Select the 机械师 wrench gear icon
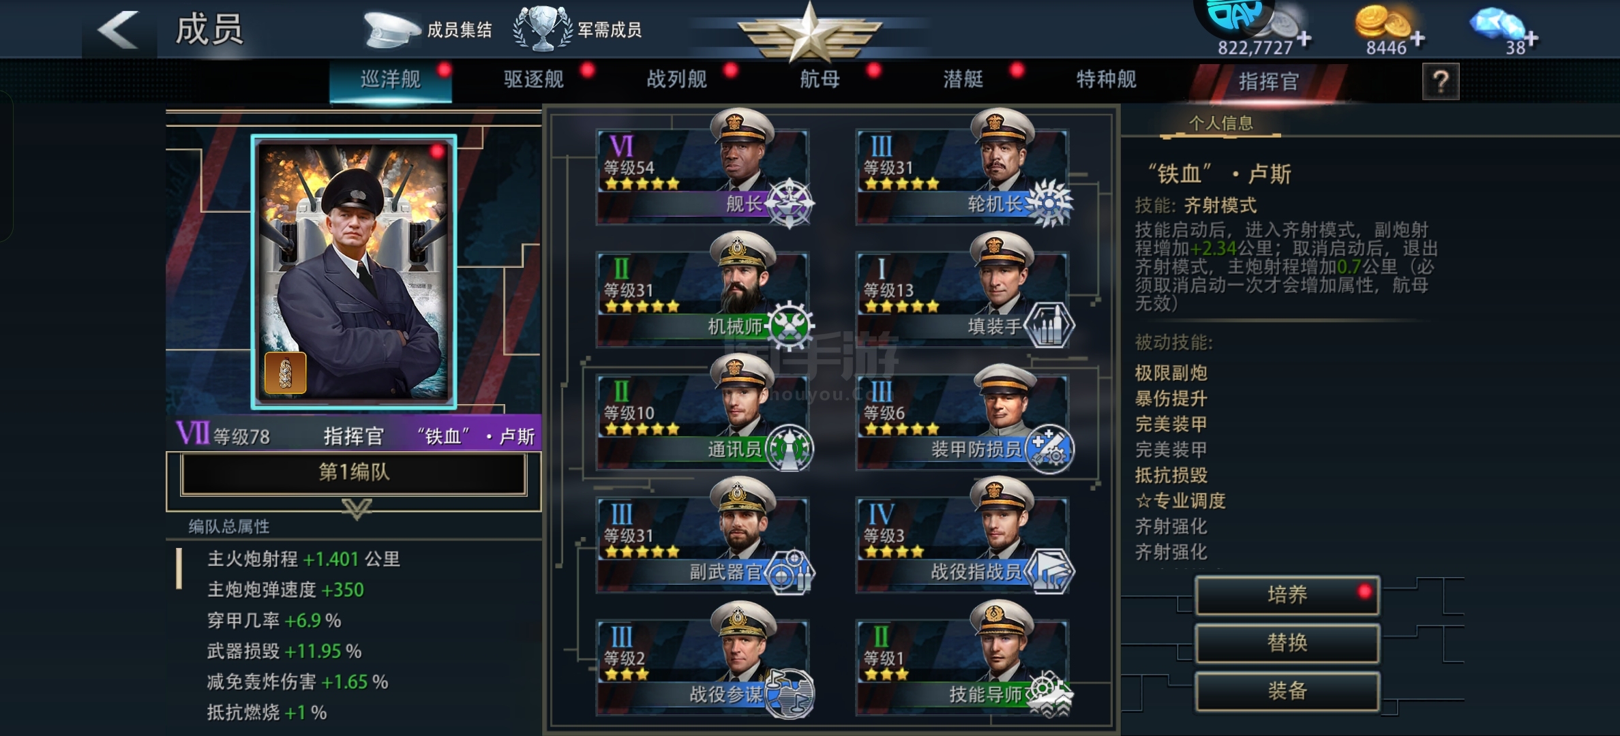Screen dimensions: 1620x736 [789, 325]
